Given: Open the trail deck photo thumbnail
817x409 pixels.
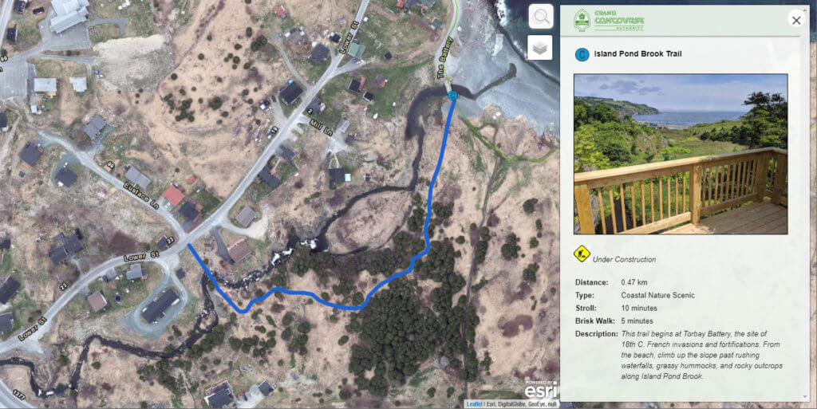Looking at the screenshot, I should [681, 154].
